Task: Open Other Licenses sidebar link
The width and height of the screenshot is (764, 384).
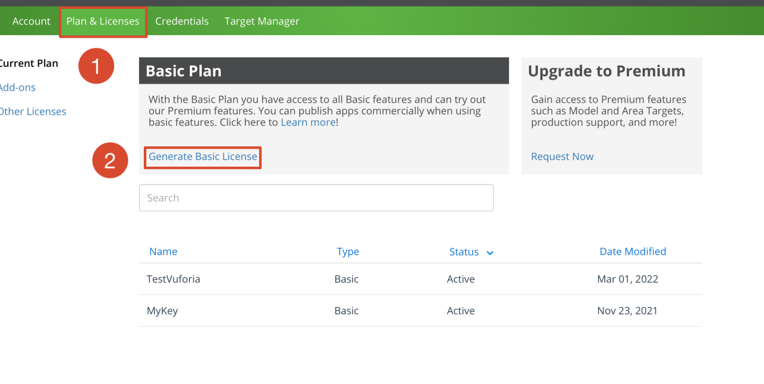Action: (33, 112)
